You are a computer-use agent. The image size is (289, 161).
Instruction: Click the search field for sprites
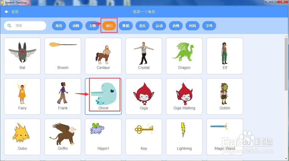[x=25, y=26]
